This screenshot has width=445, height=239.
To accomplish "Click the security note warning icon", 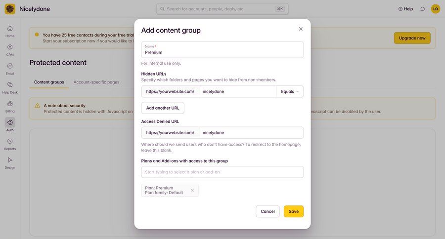I will pyautogui.click(x=37, y=106).
